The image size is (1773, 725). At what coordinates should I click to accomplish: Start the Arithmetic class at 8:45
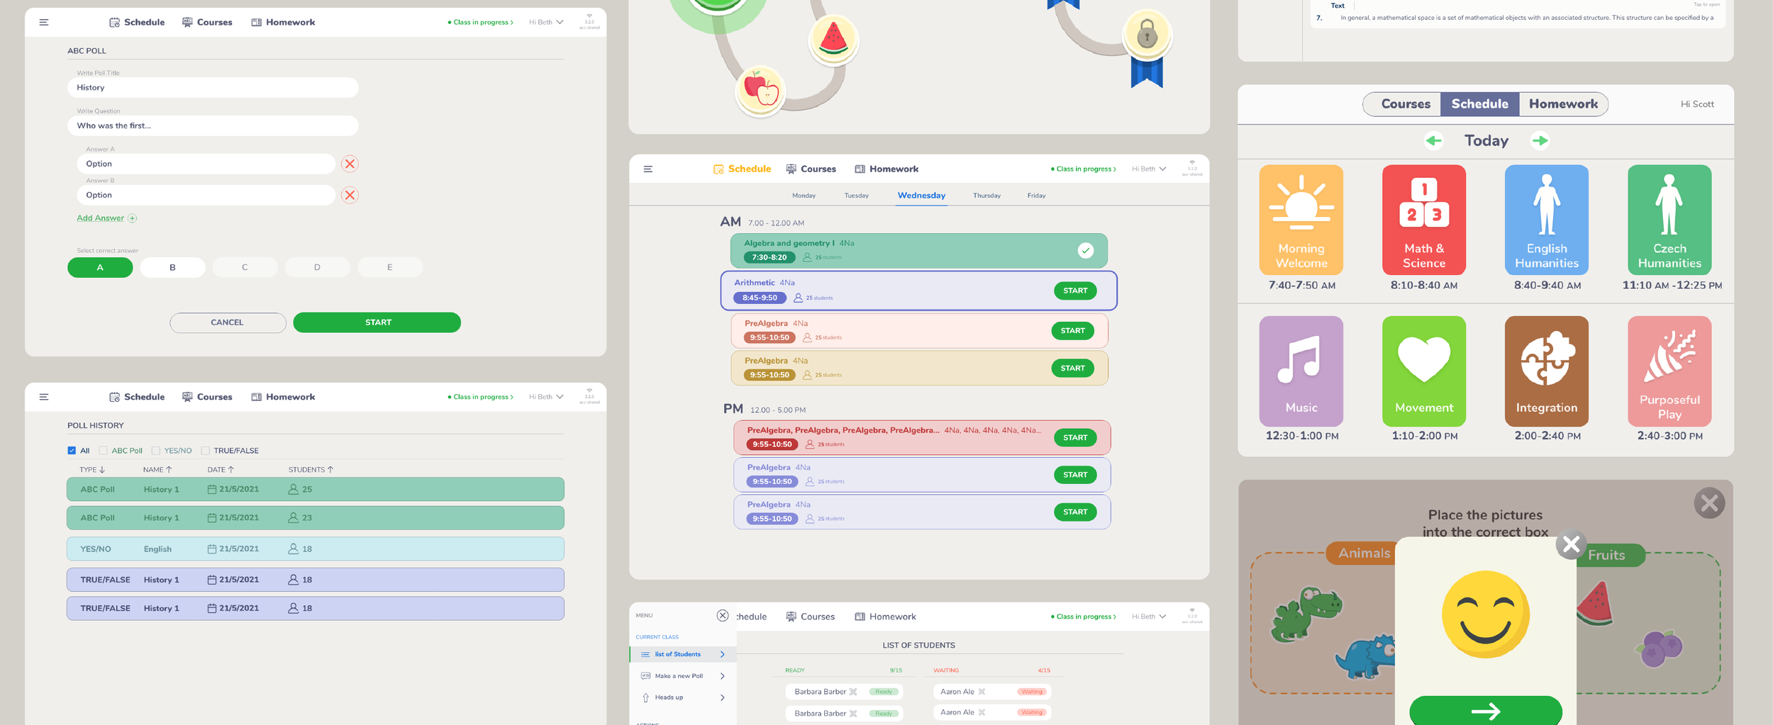pos(1075,291)
